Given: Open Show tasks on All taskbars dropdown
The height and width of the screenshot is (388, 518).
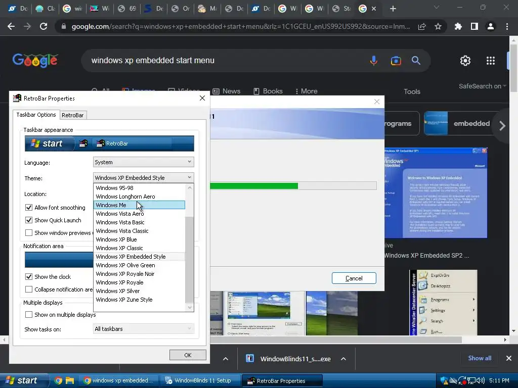Looking at the screenshot, I should tap(143, 328).
